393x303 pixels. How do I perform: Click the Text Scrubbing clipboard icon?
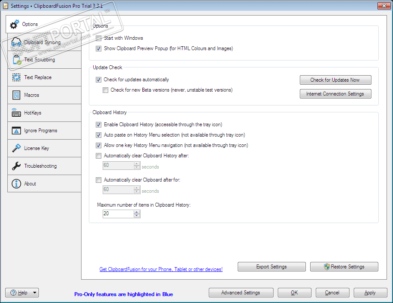[16, 60]
